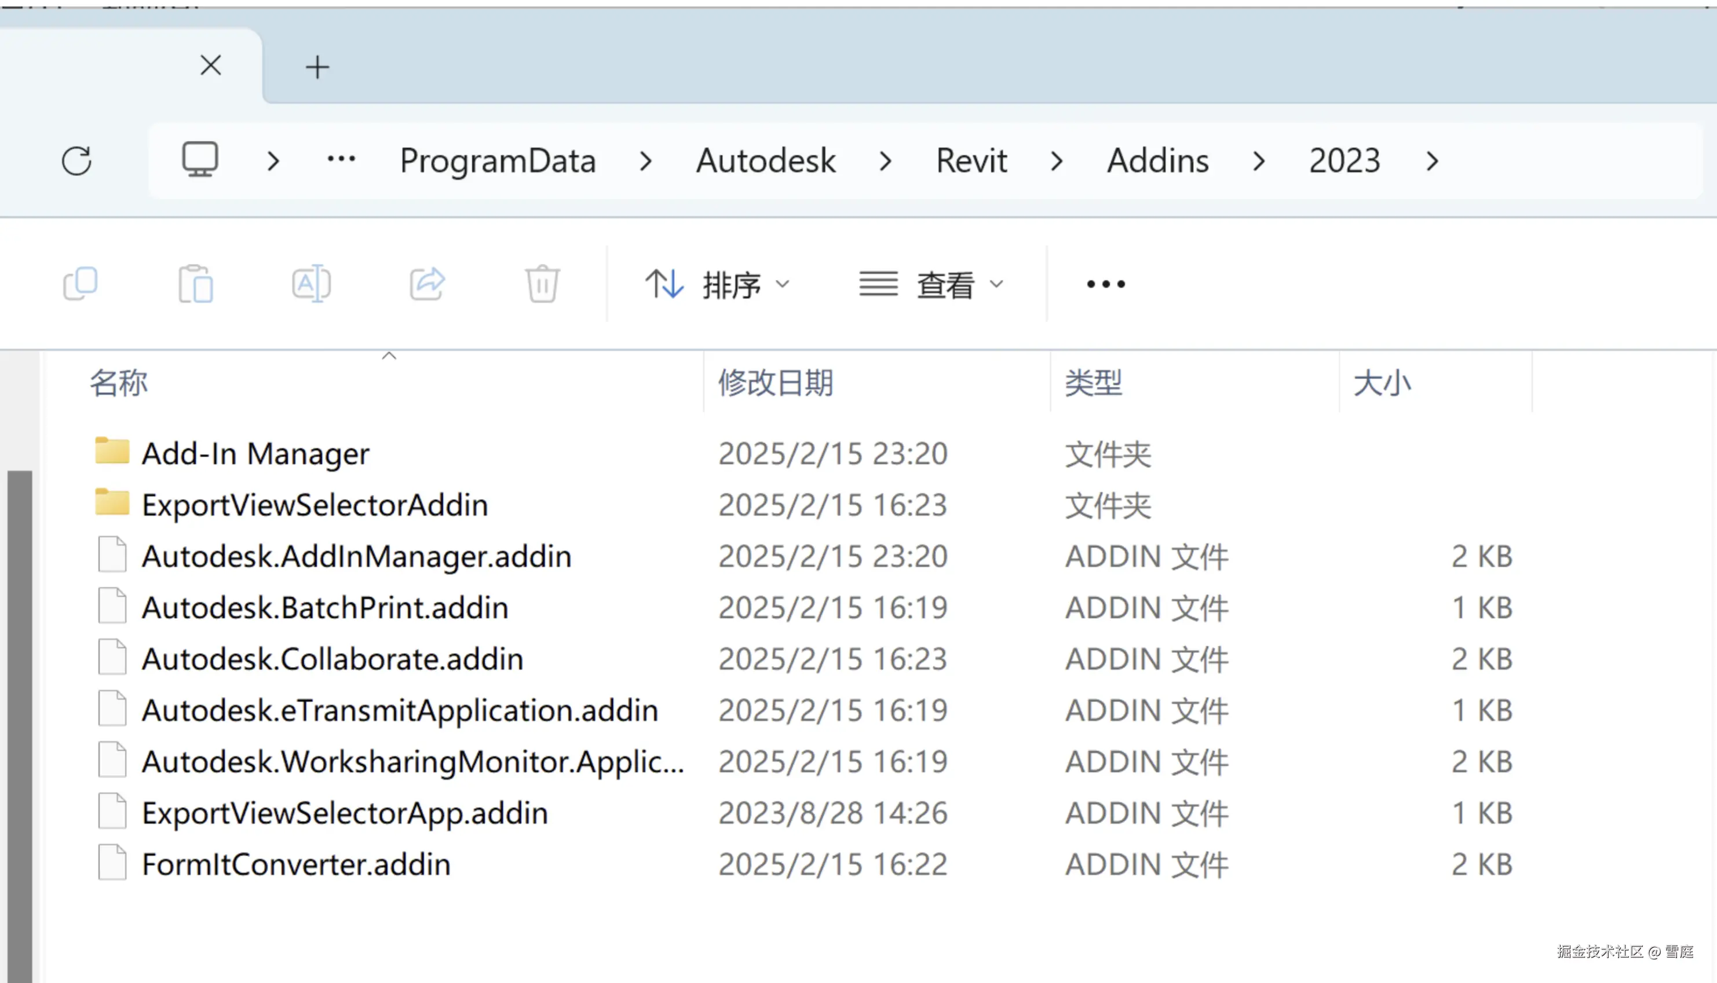Click the rename icon in toolbar
This screenshot has height=983, width=1717.
pyautogui.click(x=310, y=284)
